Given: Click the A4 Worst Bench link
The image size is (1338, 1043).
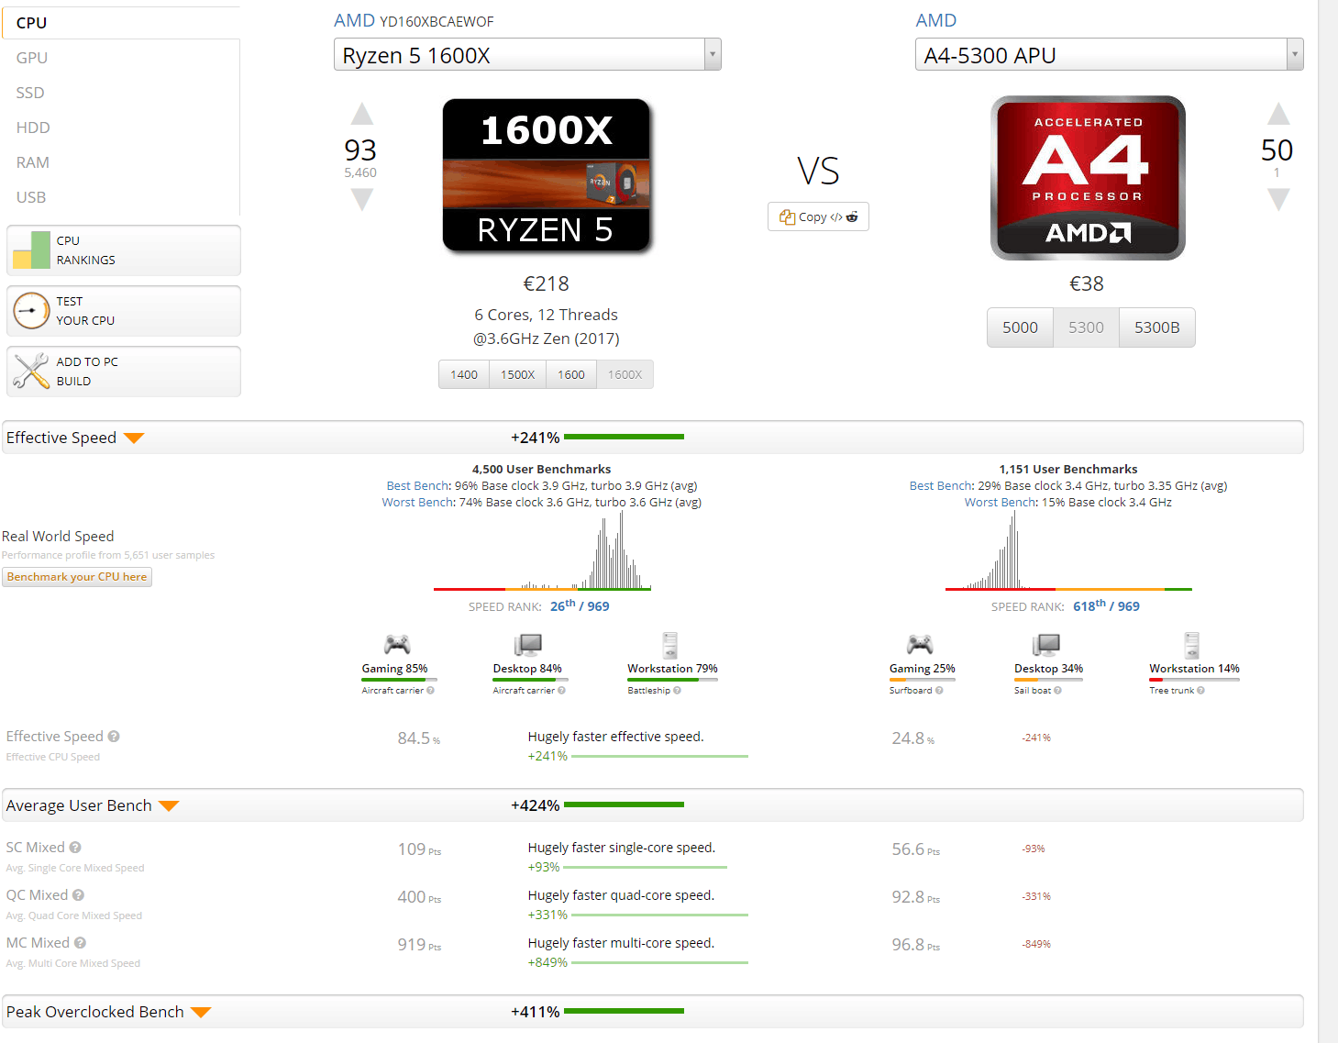Looking at the screenshot, I should (x=1001, y=503).
